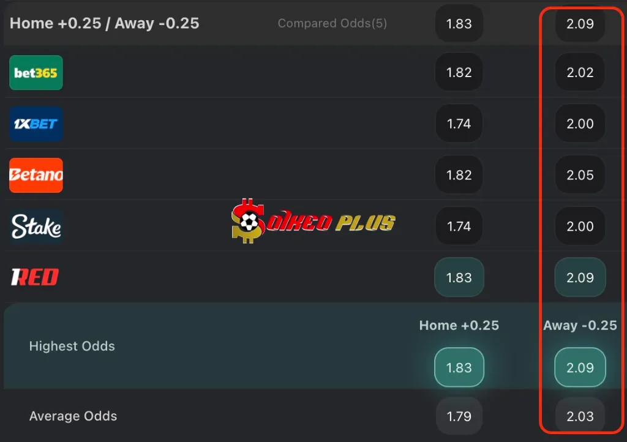Click the Soikeo Plus watermark logo
The image size is (627, 442).
(x=313, y=221)
